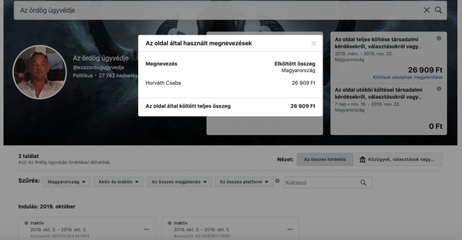Screen dimensions: 462x240
Task: Click the page name 'Az ördög ügyvédje'
Action: tap(100, 58)
